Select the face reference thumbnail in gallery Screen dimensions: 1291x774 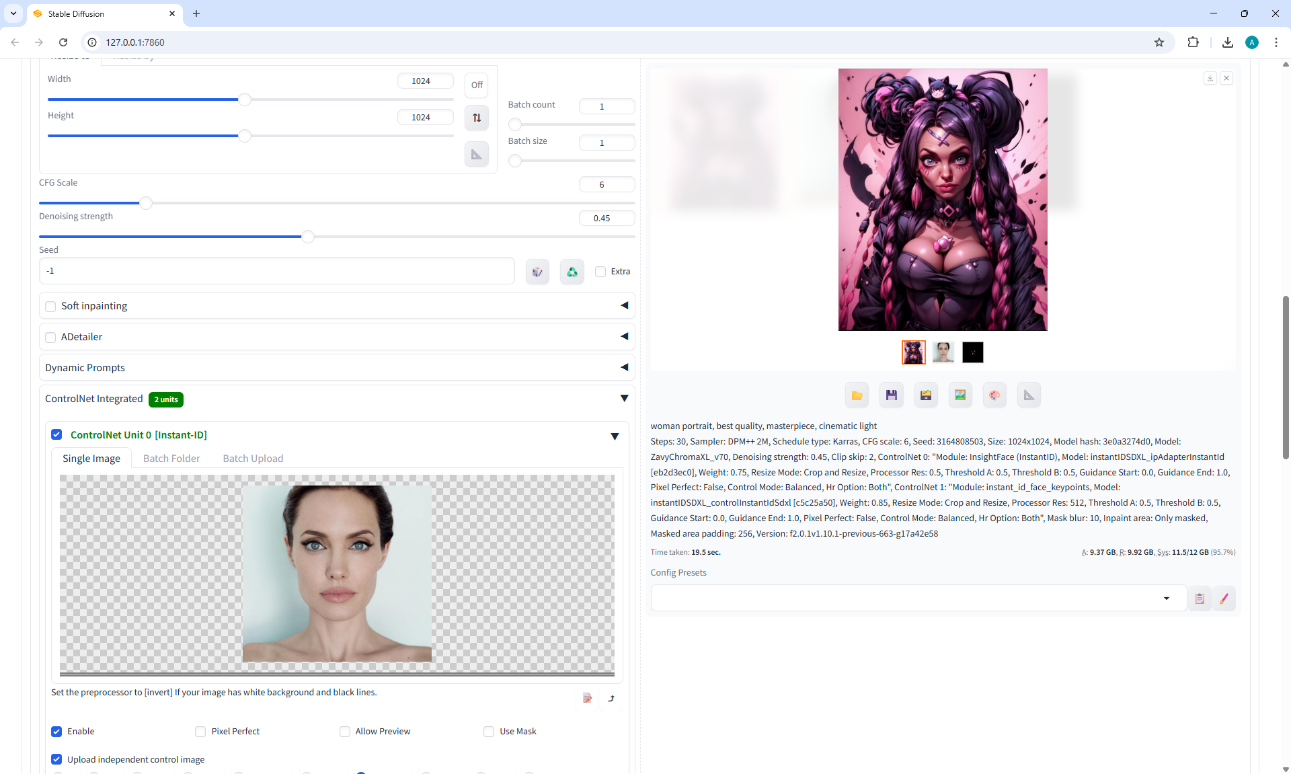(943, 352)
